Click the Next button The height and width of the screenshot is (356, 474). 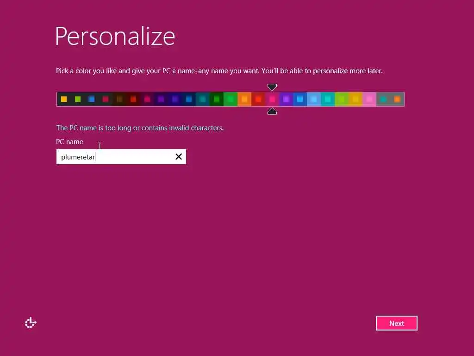click(397, 323)
